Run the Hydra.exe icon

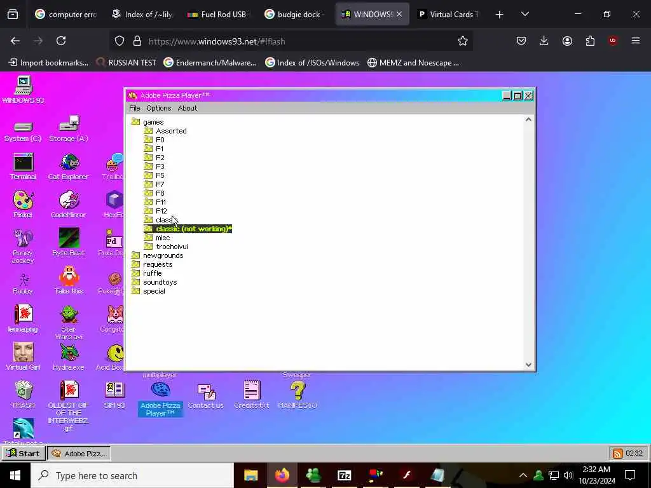pos(69,357)
